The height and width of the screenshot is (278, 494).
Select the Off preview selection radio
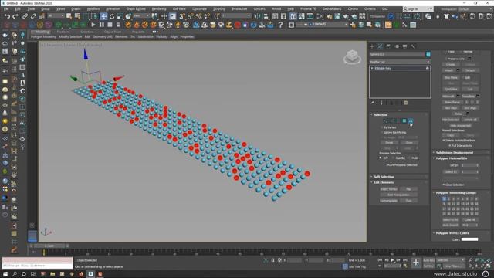point(381,158)
